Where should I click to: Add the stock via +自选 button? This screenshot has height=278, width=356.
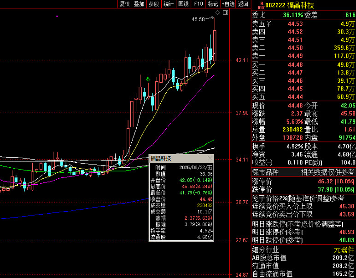(228, 4)
